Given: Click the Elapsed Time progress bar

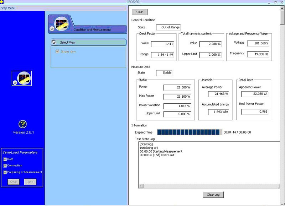Looking at the screenshot, I should tap(190, 132).
